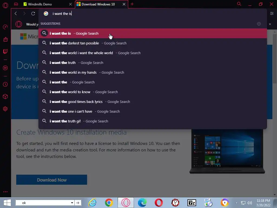Click the Windows 10 laptop image
Image resolution: width=277 pixels, height=208 pixels.
pos(227,151)
